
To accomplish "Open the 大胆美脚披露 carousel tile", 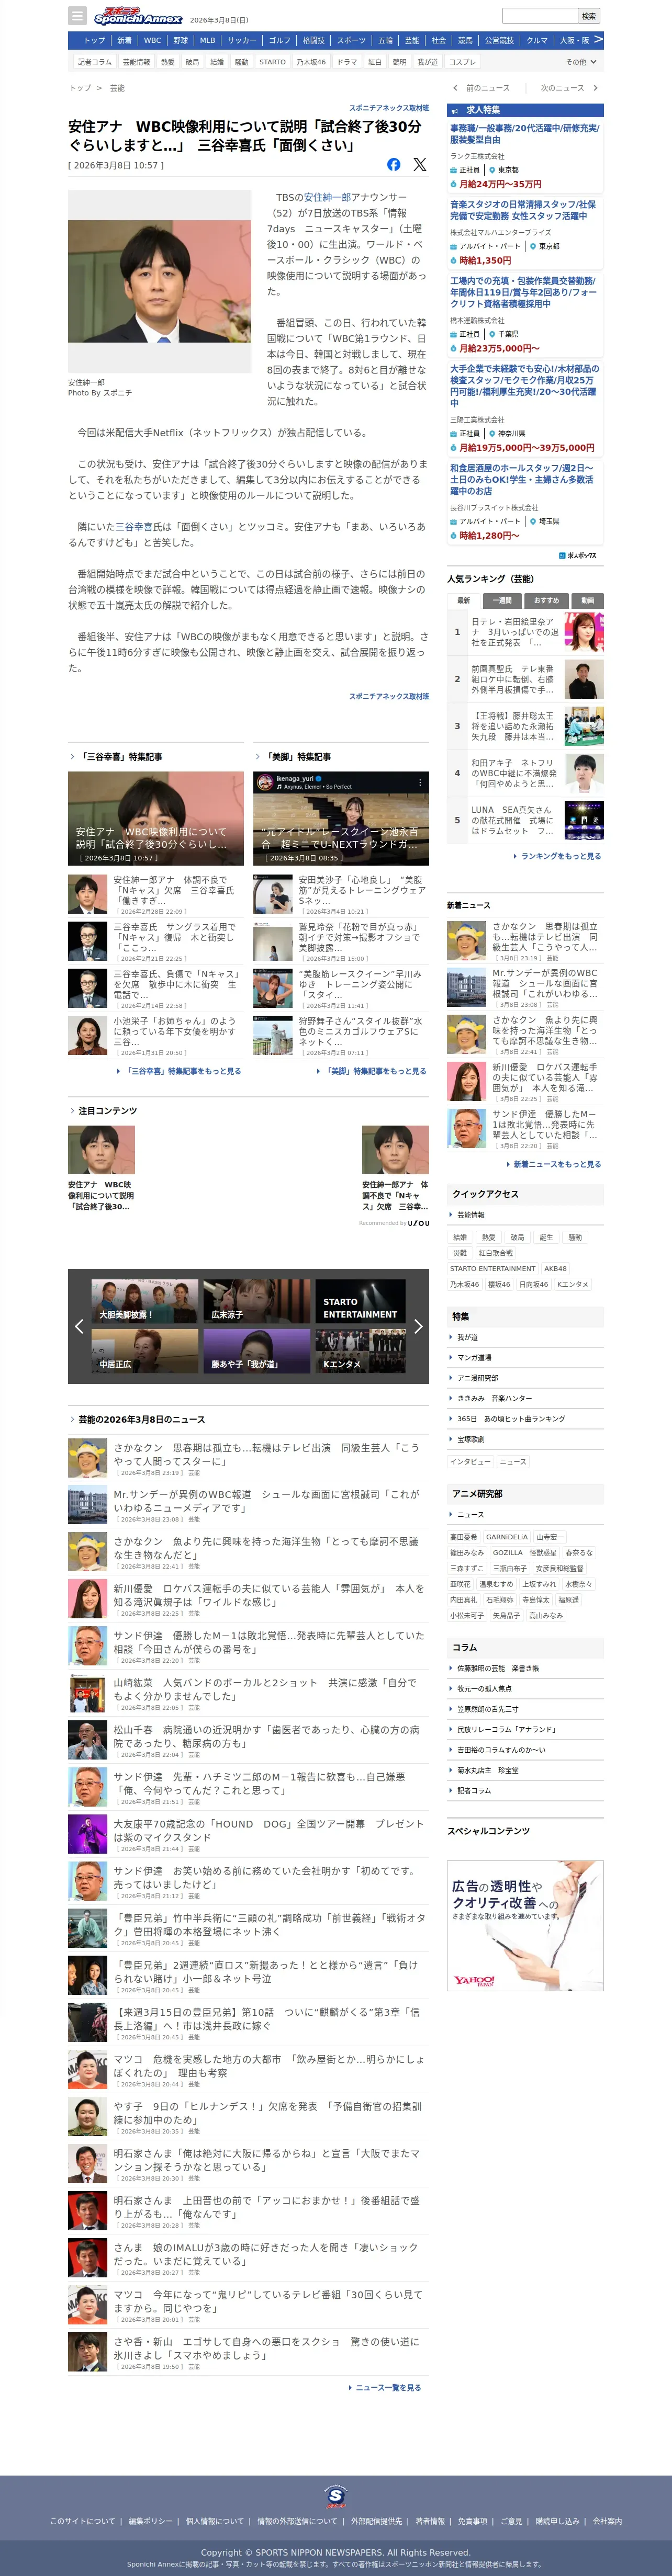I will tap(145, 1301).
